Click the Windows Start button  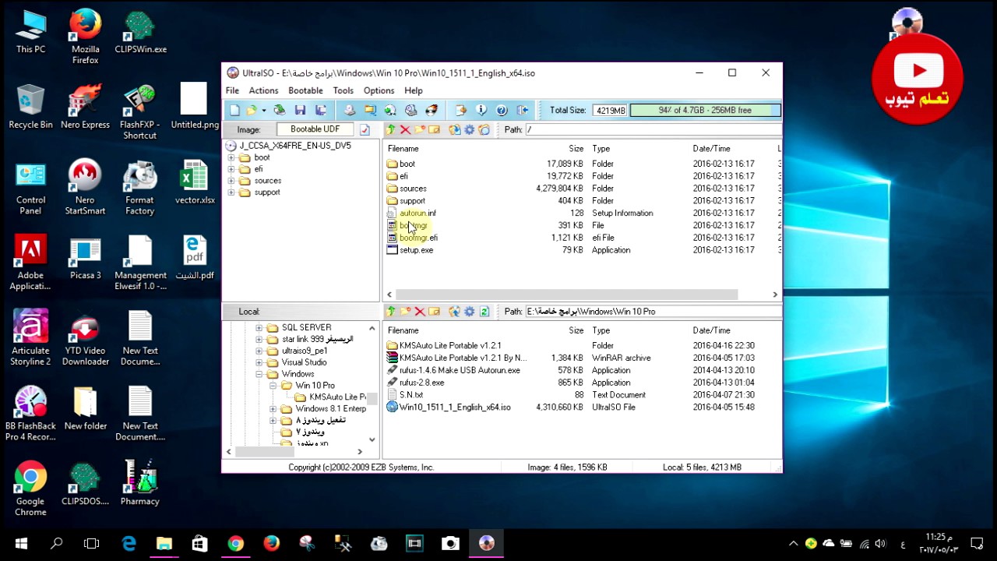[x=21, y=543]
